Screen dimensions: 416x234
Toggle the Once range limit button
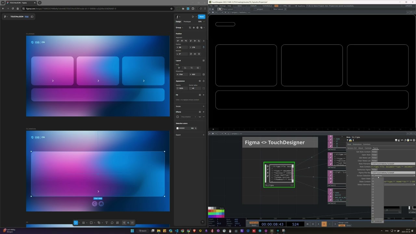[348, 226]
